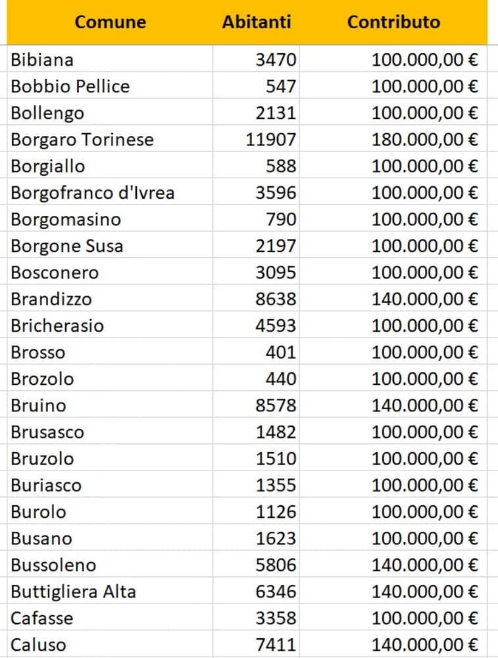Select the Bobbio Pellice cell
498x658 pixels.
(x=70, y=86)
